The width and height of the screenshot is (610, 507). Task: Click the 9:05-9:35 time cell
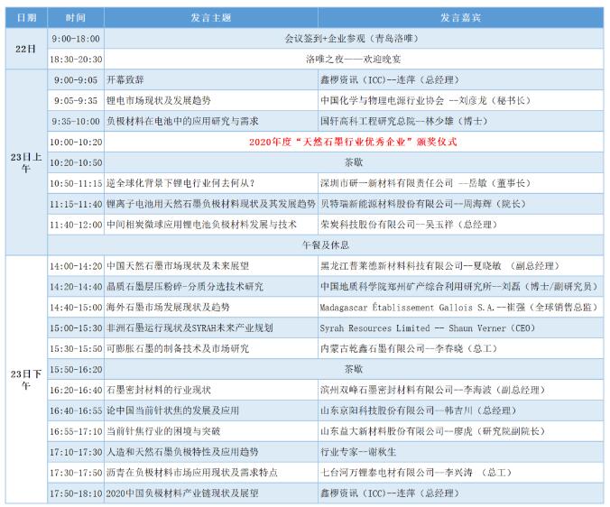click(76, 100)
